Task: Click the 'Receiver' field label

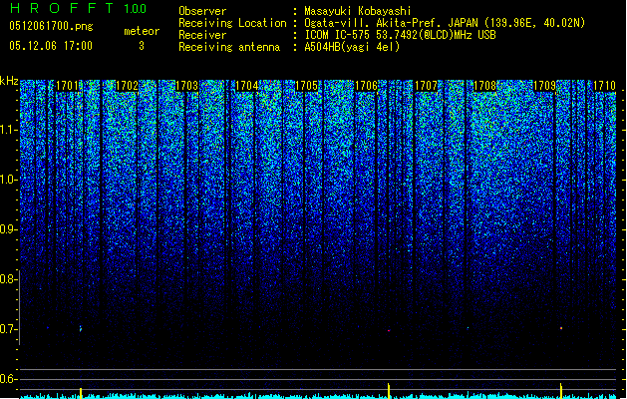Action: click(x=202, y=35)
